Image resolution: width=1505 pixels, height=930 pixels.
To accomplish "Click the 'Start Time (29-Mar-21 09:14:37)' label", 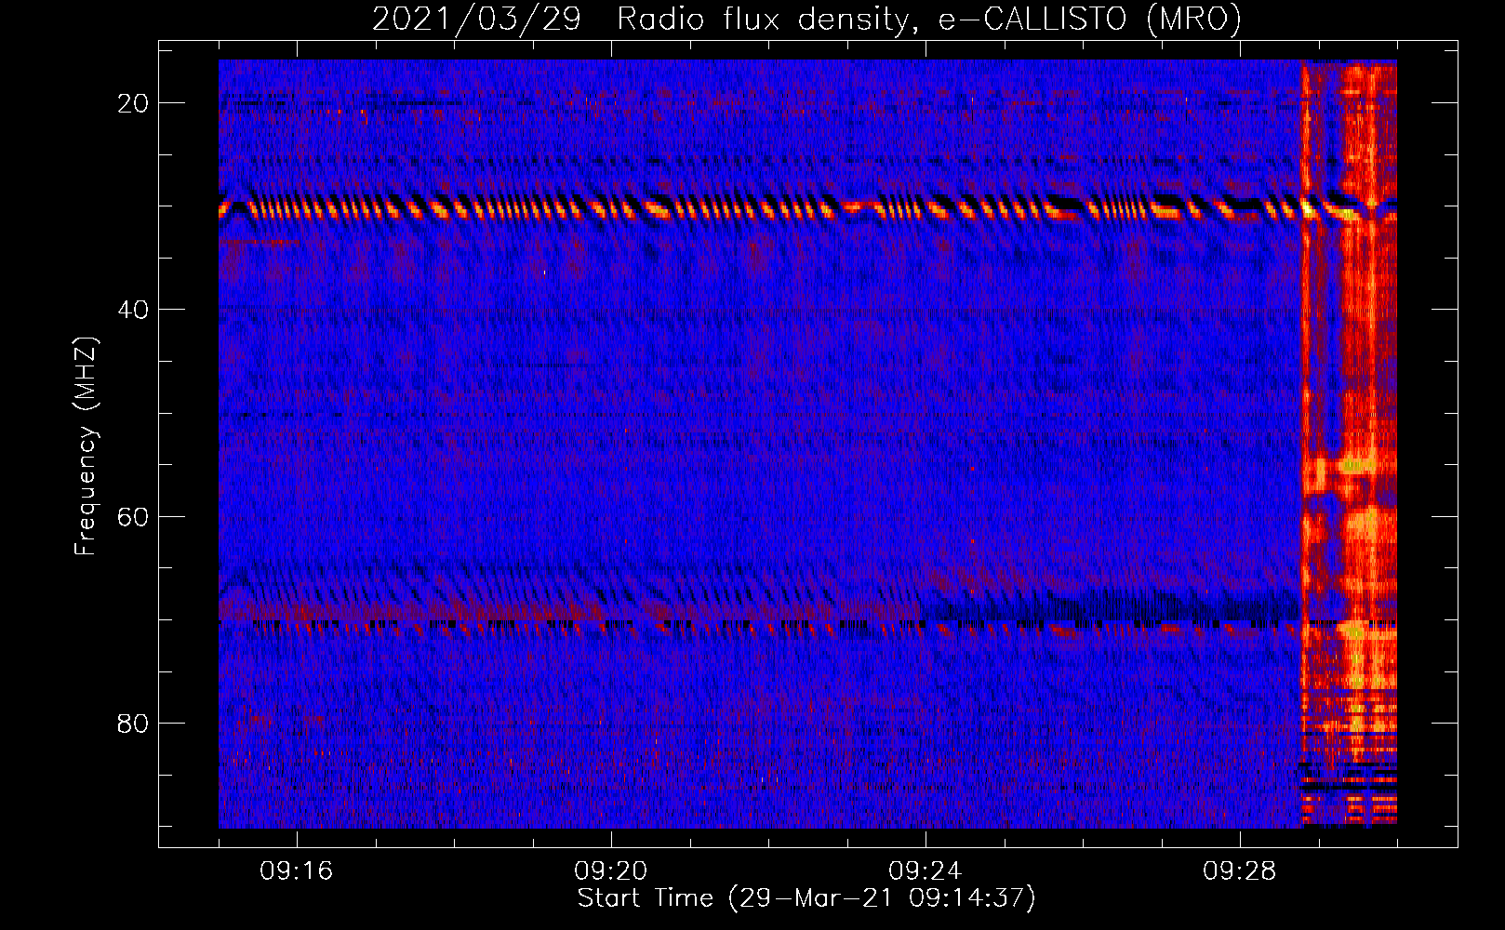I will click(806, 898).
